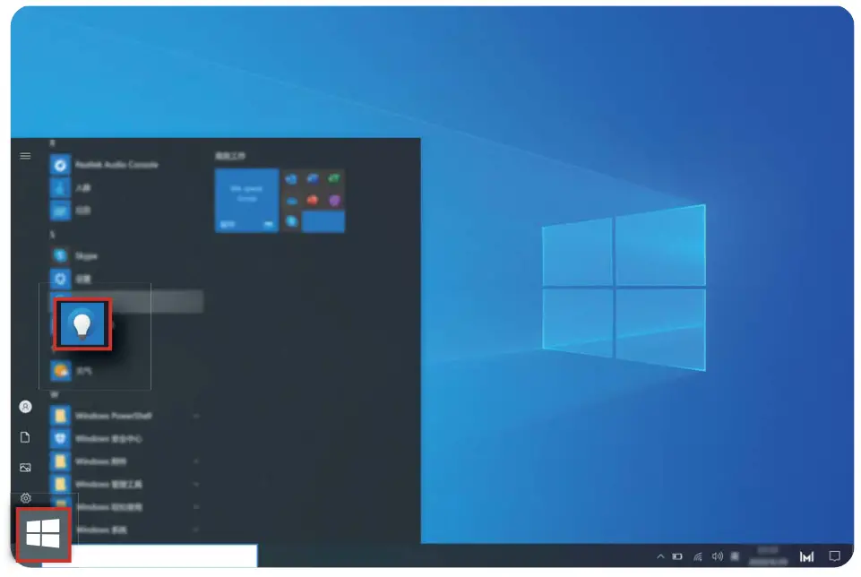Click the S letter header in app list

tap(52, 235)
